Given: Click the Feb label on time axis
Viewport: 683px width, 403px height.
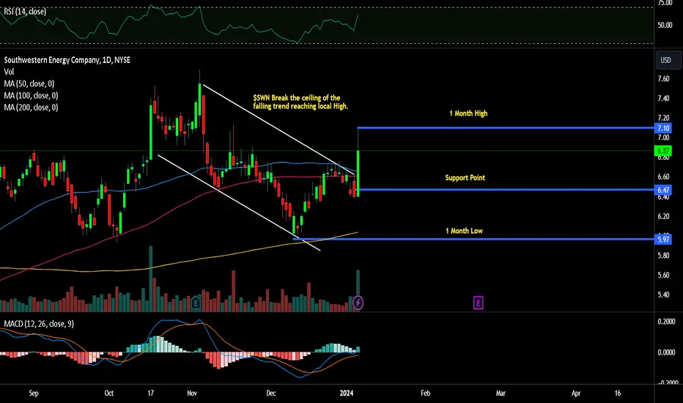Looking at the screenshot, I should coord(426,393).
